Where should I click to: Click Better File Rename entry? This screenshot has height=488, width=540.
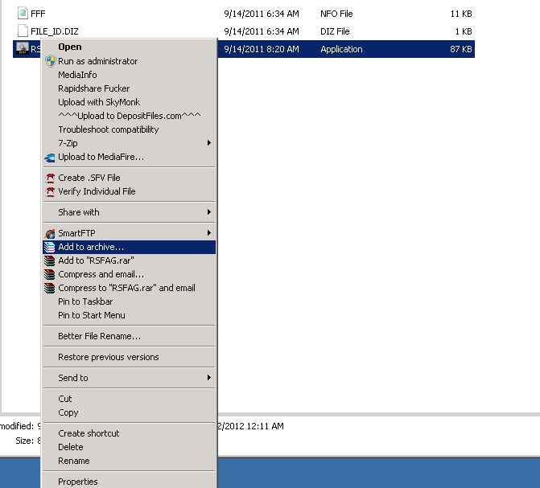click(99, 336)
